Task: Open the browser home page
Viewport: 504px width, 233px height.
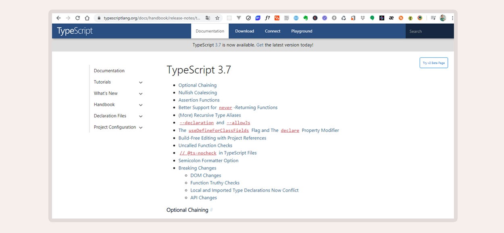Action: coord(87,18)
